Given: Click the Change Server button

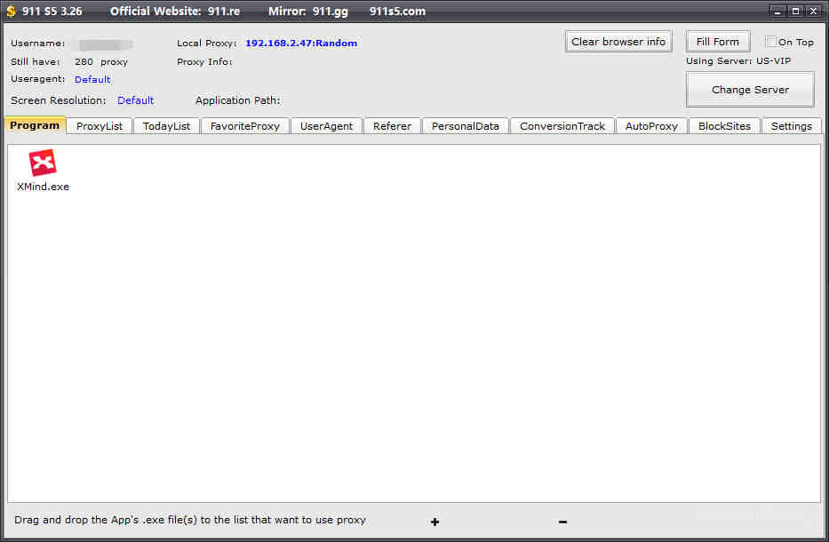Looking at the screenshot, I should [750, 90].
